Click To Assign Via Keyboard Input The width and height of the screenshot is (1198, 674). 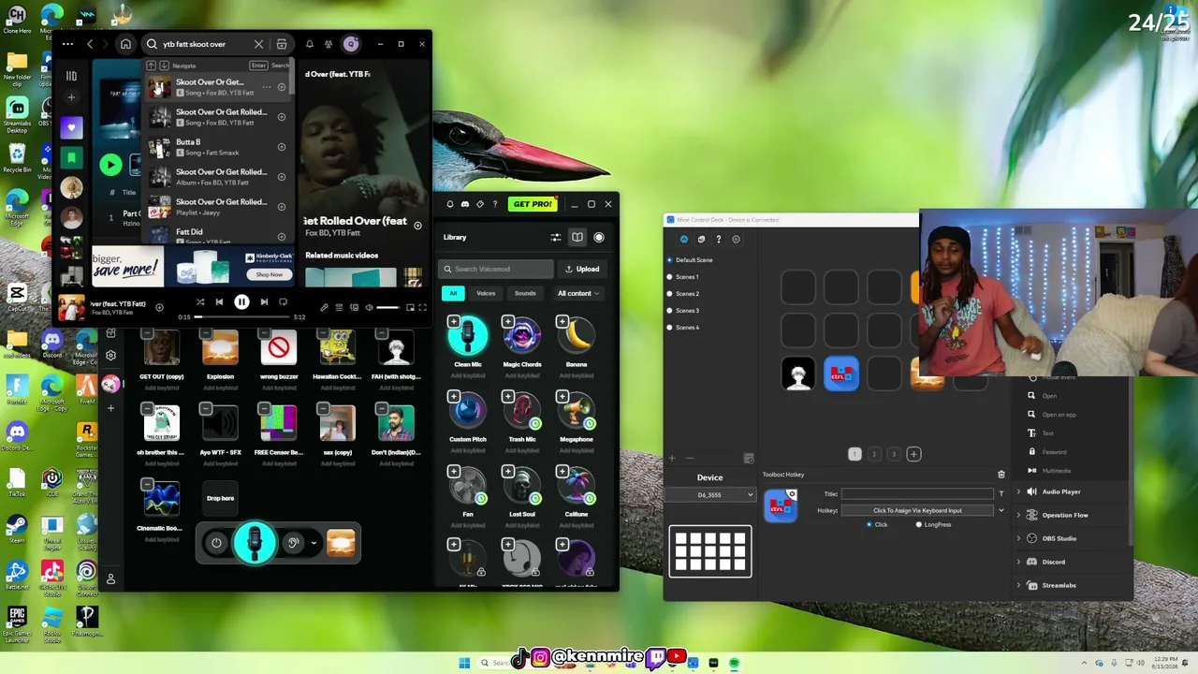click(x=917, y=510)
